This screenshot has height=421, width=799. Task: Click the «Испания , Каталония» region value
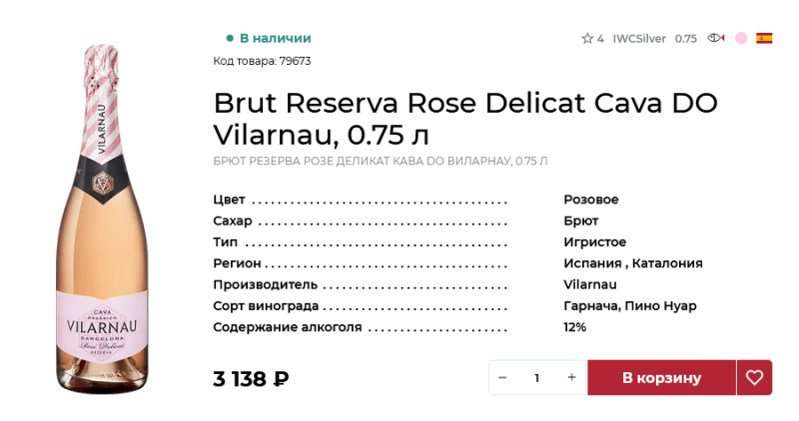pos(632,263)
